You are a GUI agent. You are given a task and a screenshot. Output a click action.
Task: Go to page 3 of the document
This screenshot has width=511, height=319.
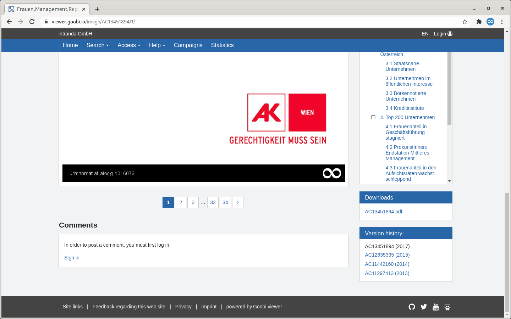pyautogui.click(x=193, y=202)
